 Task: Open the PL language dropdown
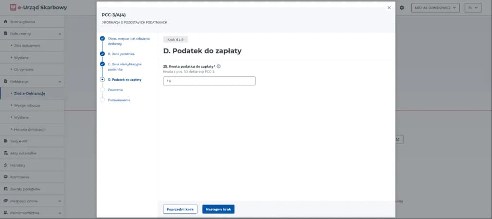click(x=473, y=8)
